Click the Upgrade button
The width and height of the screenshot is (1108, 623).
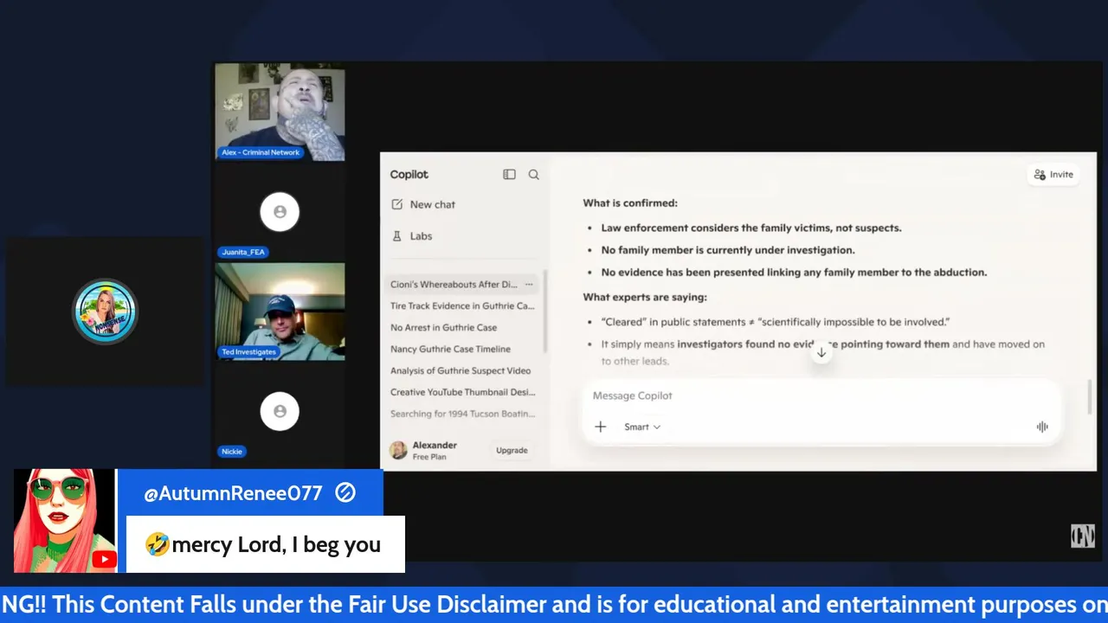click(512, 450)
